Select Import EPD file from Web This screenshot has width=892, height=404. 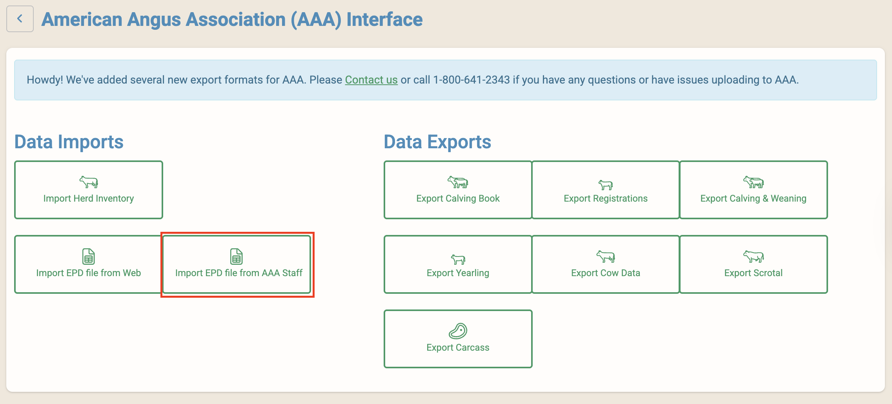coord(89,264)
